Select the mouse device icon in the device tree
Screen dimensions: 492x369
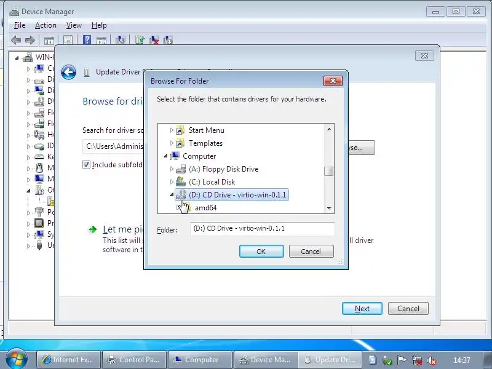[x=39, y=168]
